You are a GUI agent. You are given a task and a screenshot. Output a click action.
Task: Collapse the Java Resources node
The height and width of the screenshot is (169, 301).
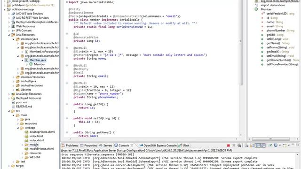pos(9,35)
